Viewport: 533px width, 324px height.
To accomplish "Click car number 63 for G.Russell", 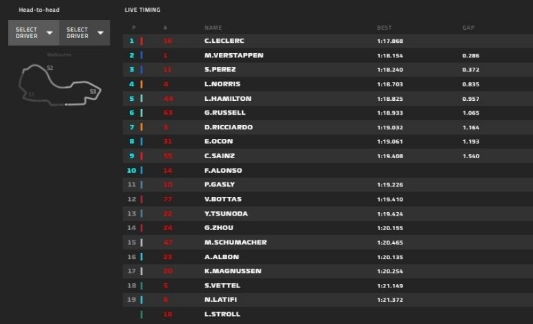I will click(167, 113).
